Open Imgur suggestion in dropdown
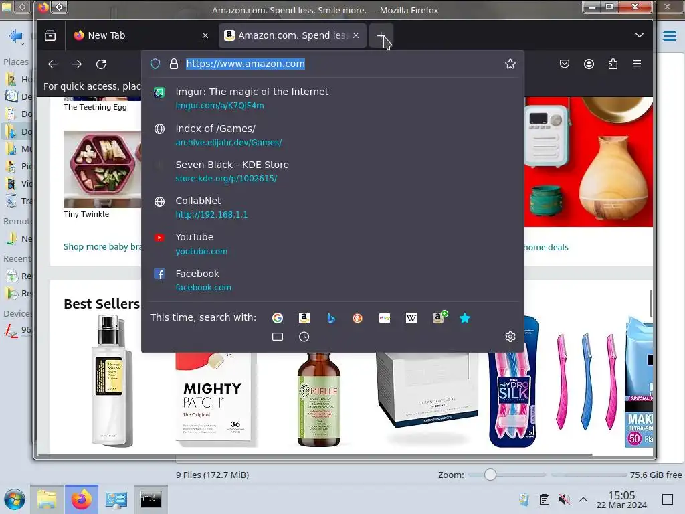This screenshot has height=514, width=685. point(333,98)
